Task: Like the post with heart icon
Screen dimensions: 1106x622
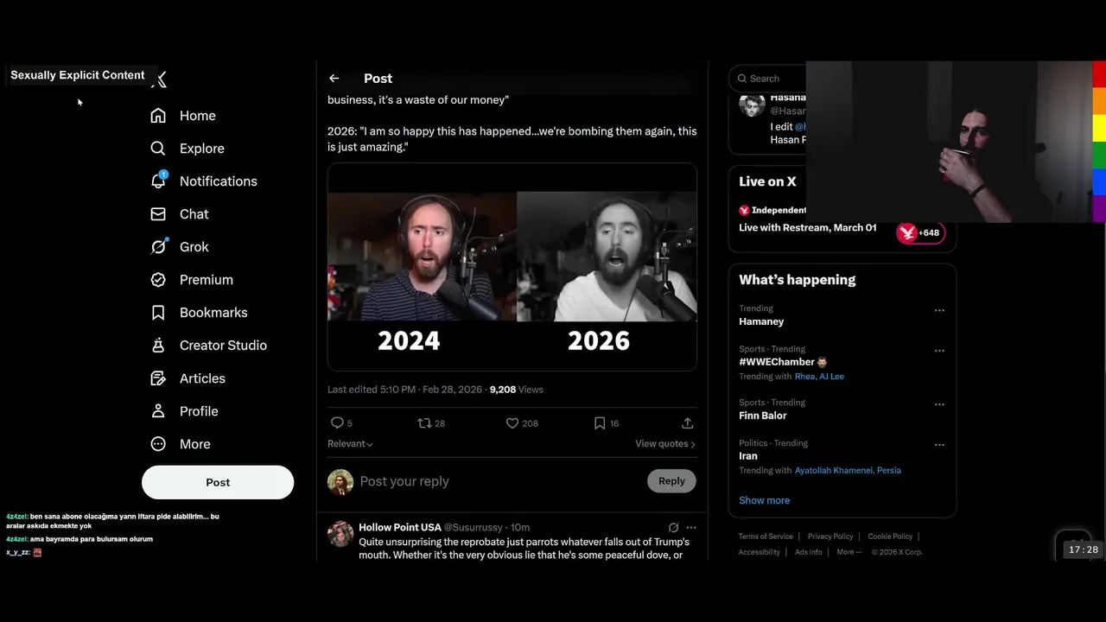Action: pos(512,423)
